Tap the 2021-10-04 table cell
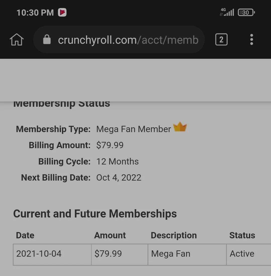The image size is (271, 276). (52, 254)
